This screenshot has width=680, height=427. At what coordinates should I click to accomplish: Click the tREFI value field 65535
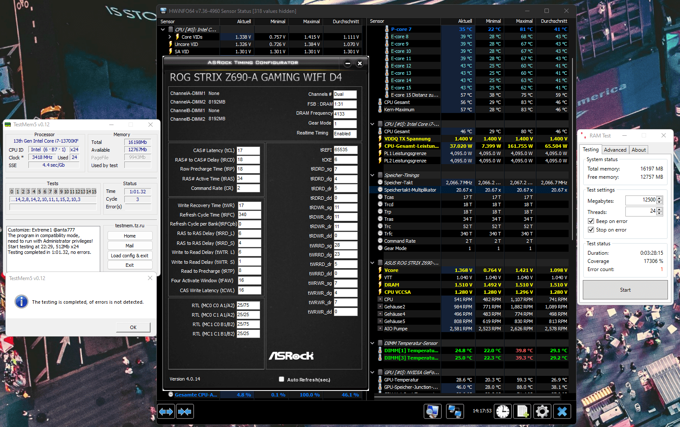click(345, 150)
